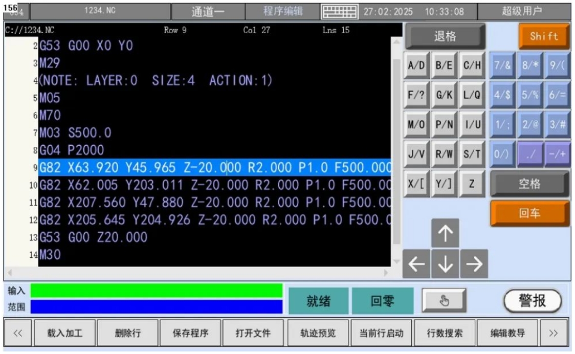Select 保存程序 softkey
Viewport: 575px width, 354px height.
[x=190, y=333]
